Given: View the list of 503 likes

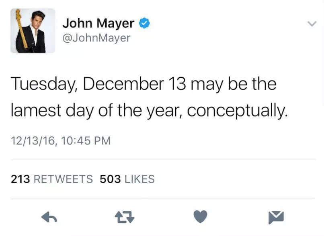Looking at the screenshot, I should (127, 179).
